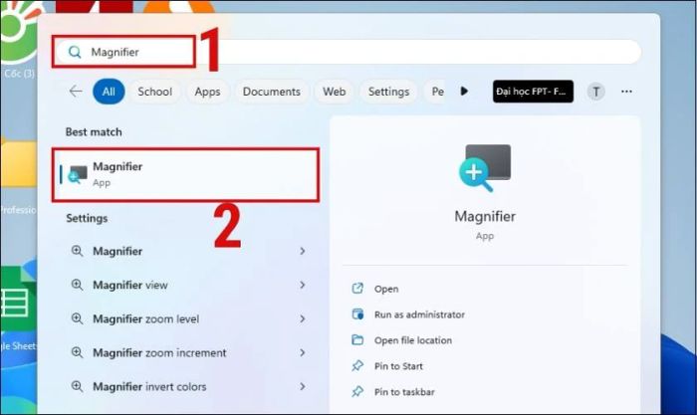This screenshot has height=415, width=697.
Task: Choose Open in the preview pane
Action: click(386, 289)
